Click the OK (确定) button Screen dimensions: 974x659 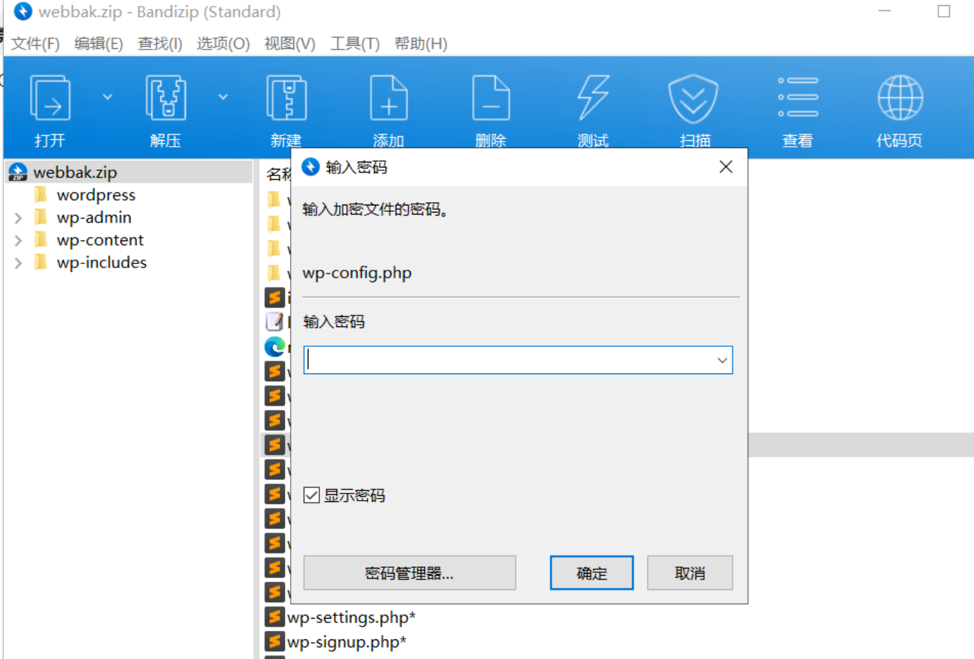pyautogui.click(x=591, y=573)
